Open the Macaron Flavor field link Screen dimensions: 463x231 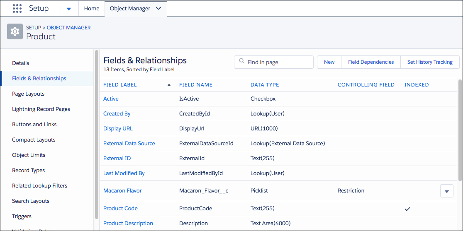pyautogui.click(x=122, y=191)
